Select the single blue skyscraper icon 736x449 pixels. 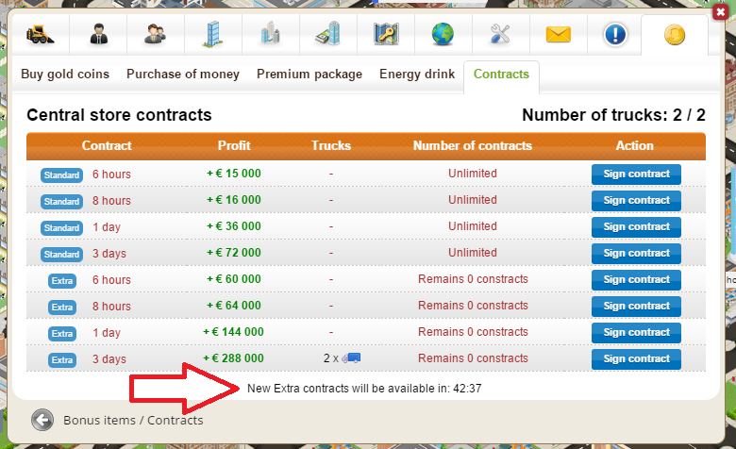click(x=213, y=36)
